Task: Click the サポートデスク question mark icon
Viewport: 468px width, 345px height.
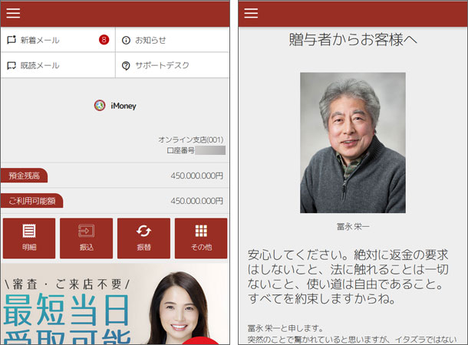Action: pos(127,65)
